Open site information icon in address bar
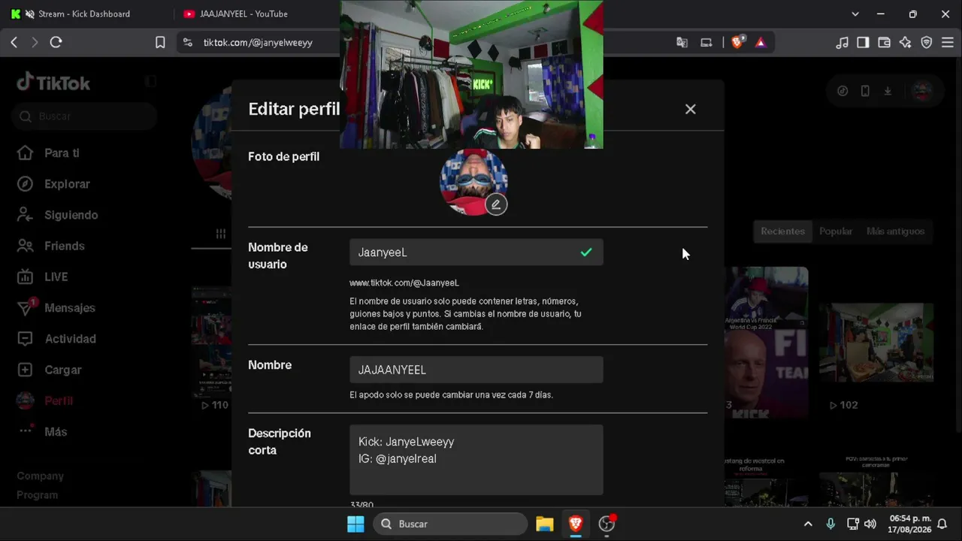962x541 pixels. pos(188,43)
